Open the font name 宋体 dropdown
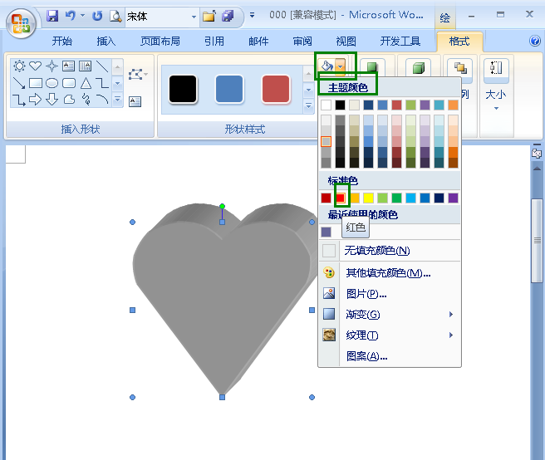This screenshot has height=460, width=545. click(194, 16)
